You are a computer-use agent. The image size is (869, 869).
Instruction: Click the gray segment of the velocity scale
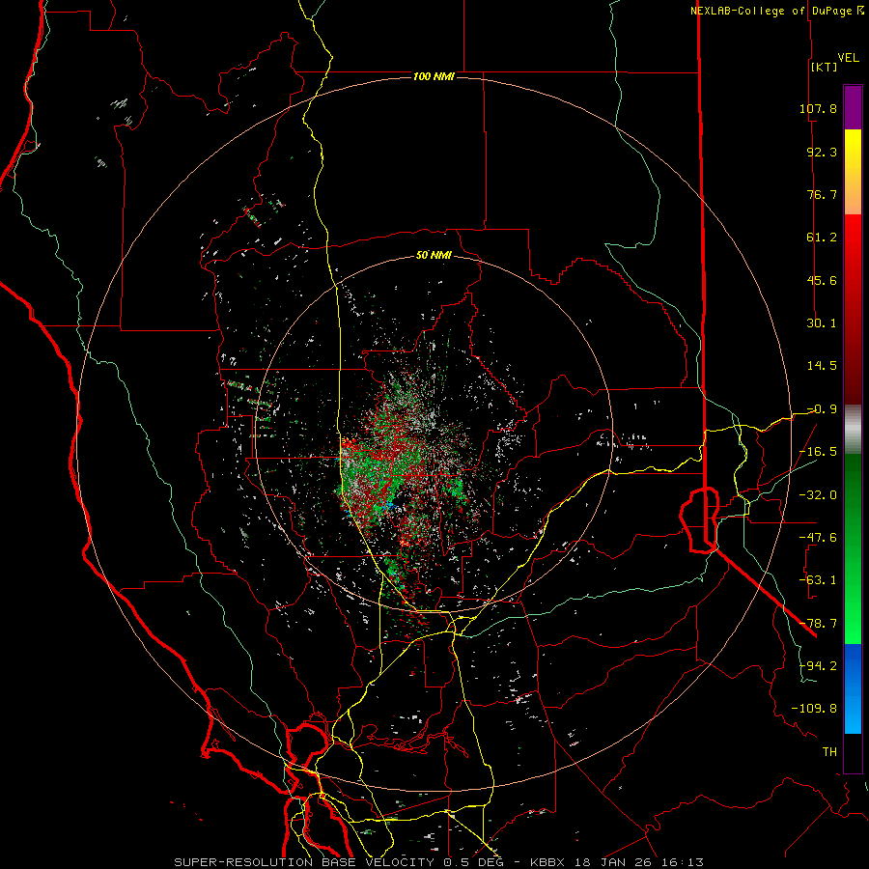853,430
